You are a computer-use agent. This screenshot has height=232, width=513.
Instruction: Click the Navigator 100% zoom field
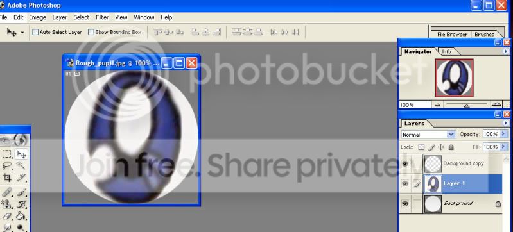click(x=415, y=105)
